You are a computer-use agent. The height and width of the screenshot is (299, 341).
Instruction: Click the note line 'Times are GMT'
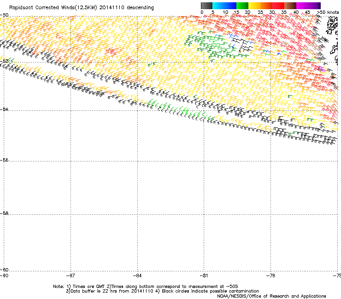tap(89, 287)
